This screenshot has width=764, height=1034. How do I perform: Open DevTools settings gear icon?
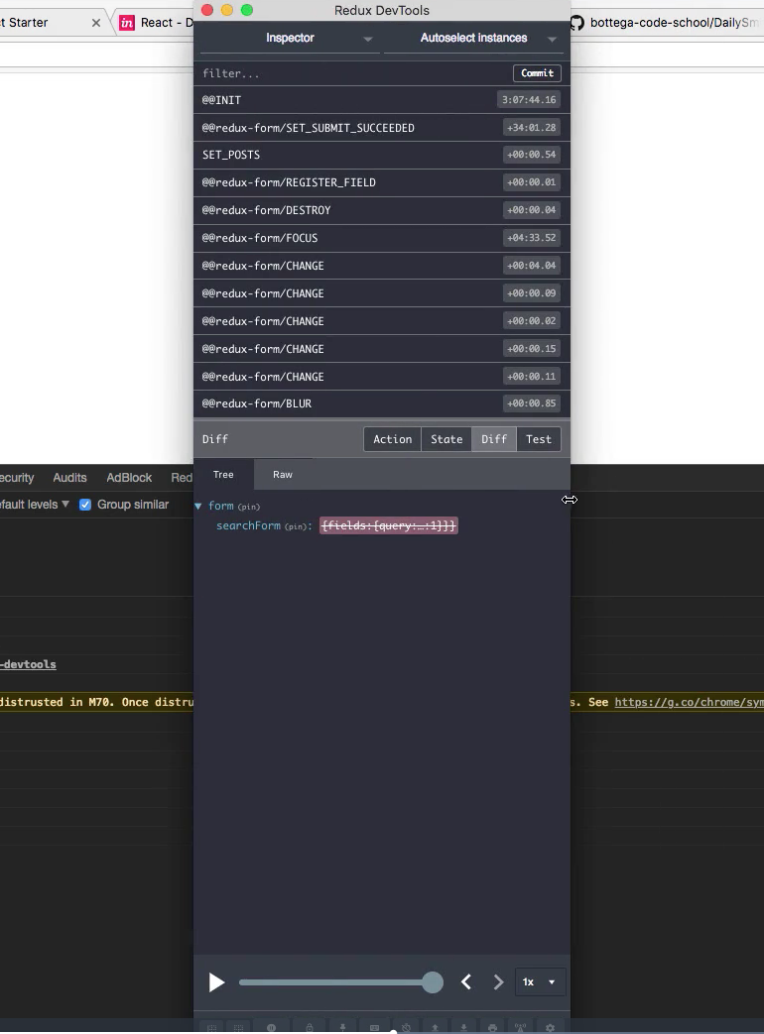click(551, 1027)
